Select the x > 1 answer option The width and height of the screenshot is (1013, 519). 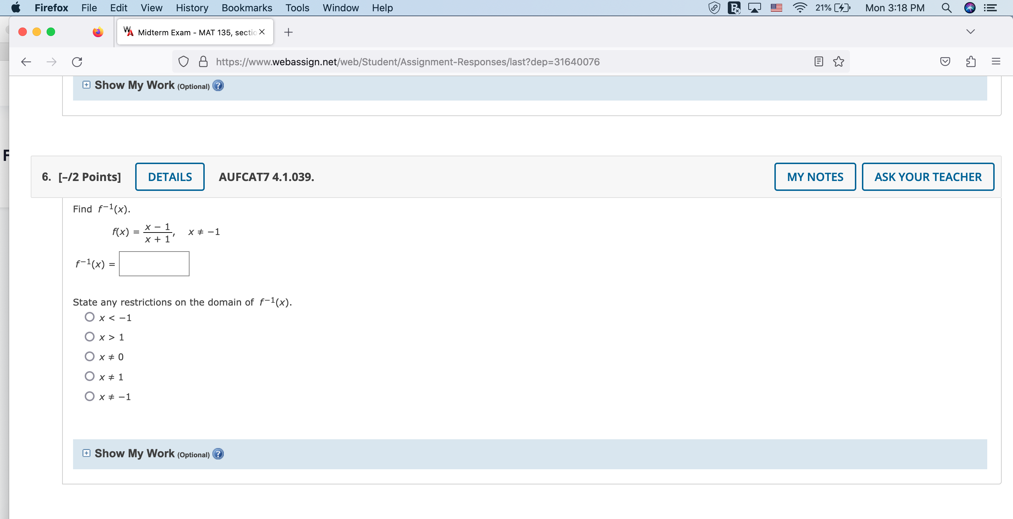click(90, 337)
